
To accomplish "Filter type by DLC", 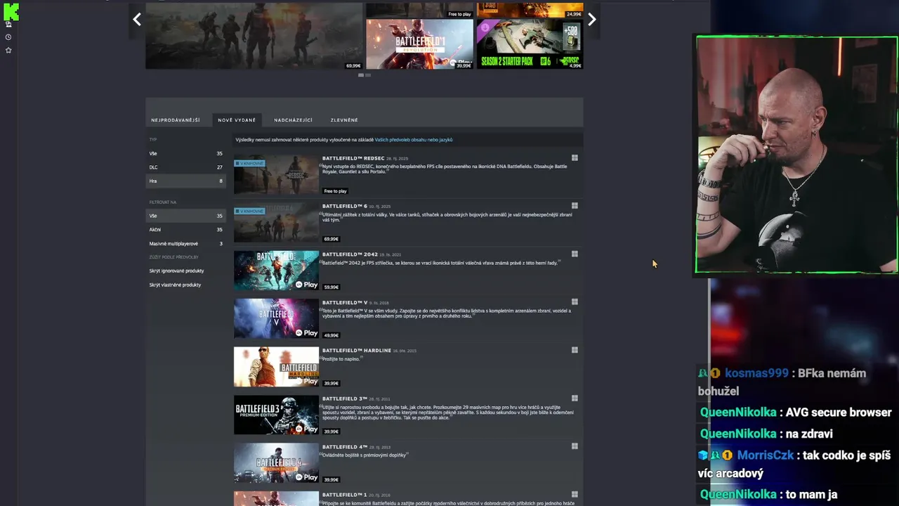I will click(185, 167).
